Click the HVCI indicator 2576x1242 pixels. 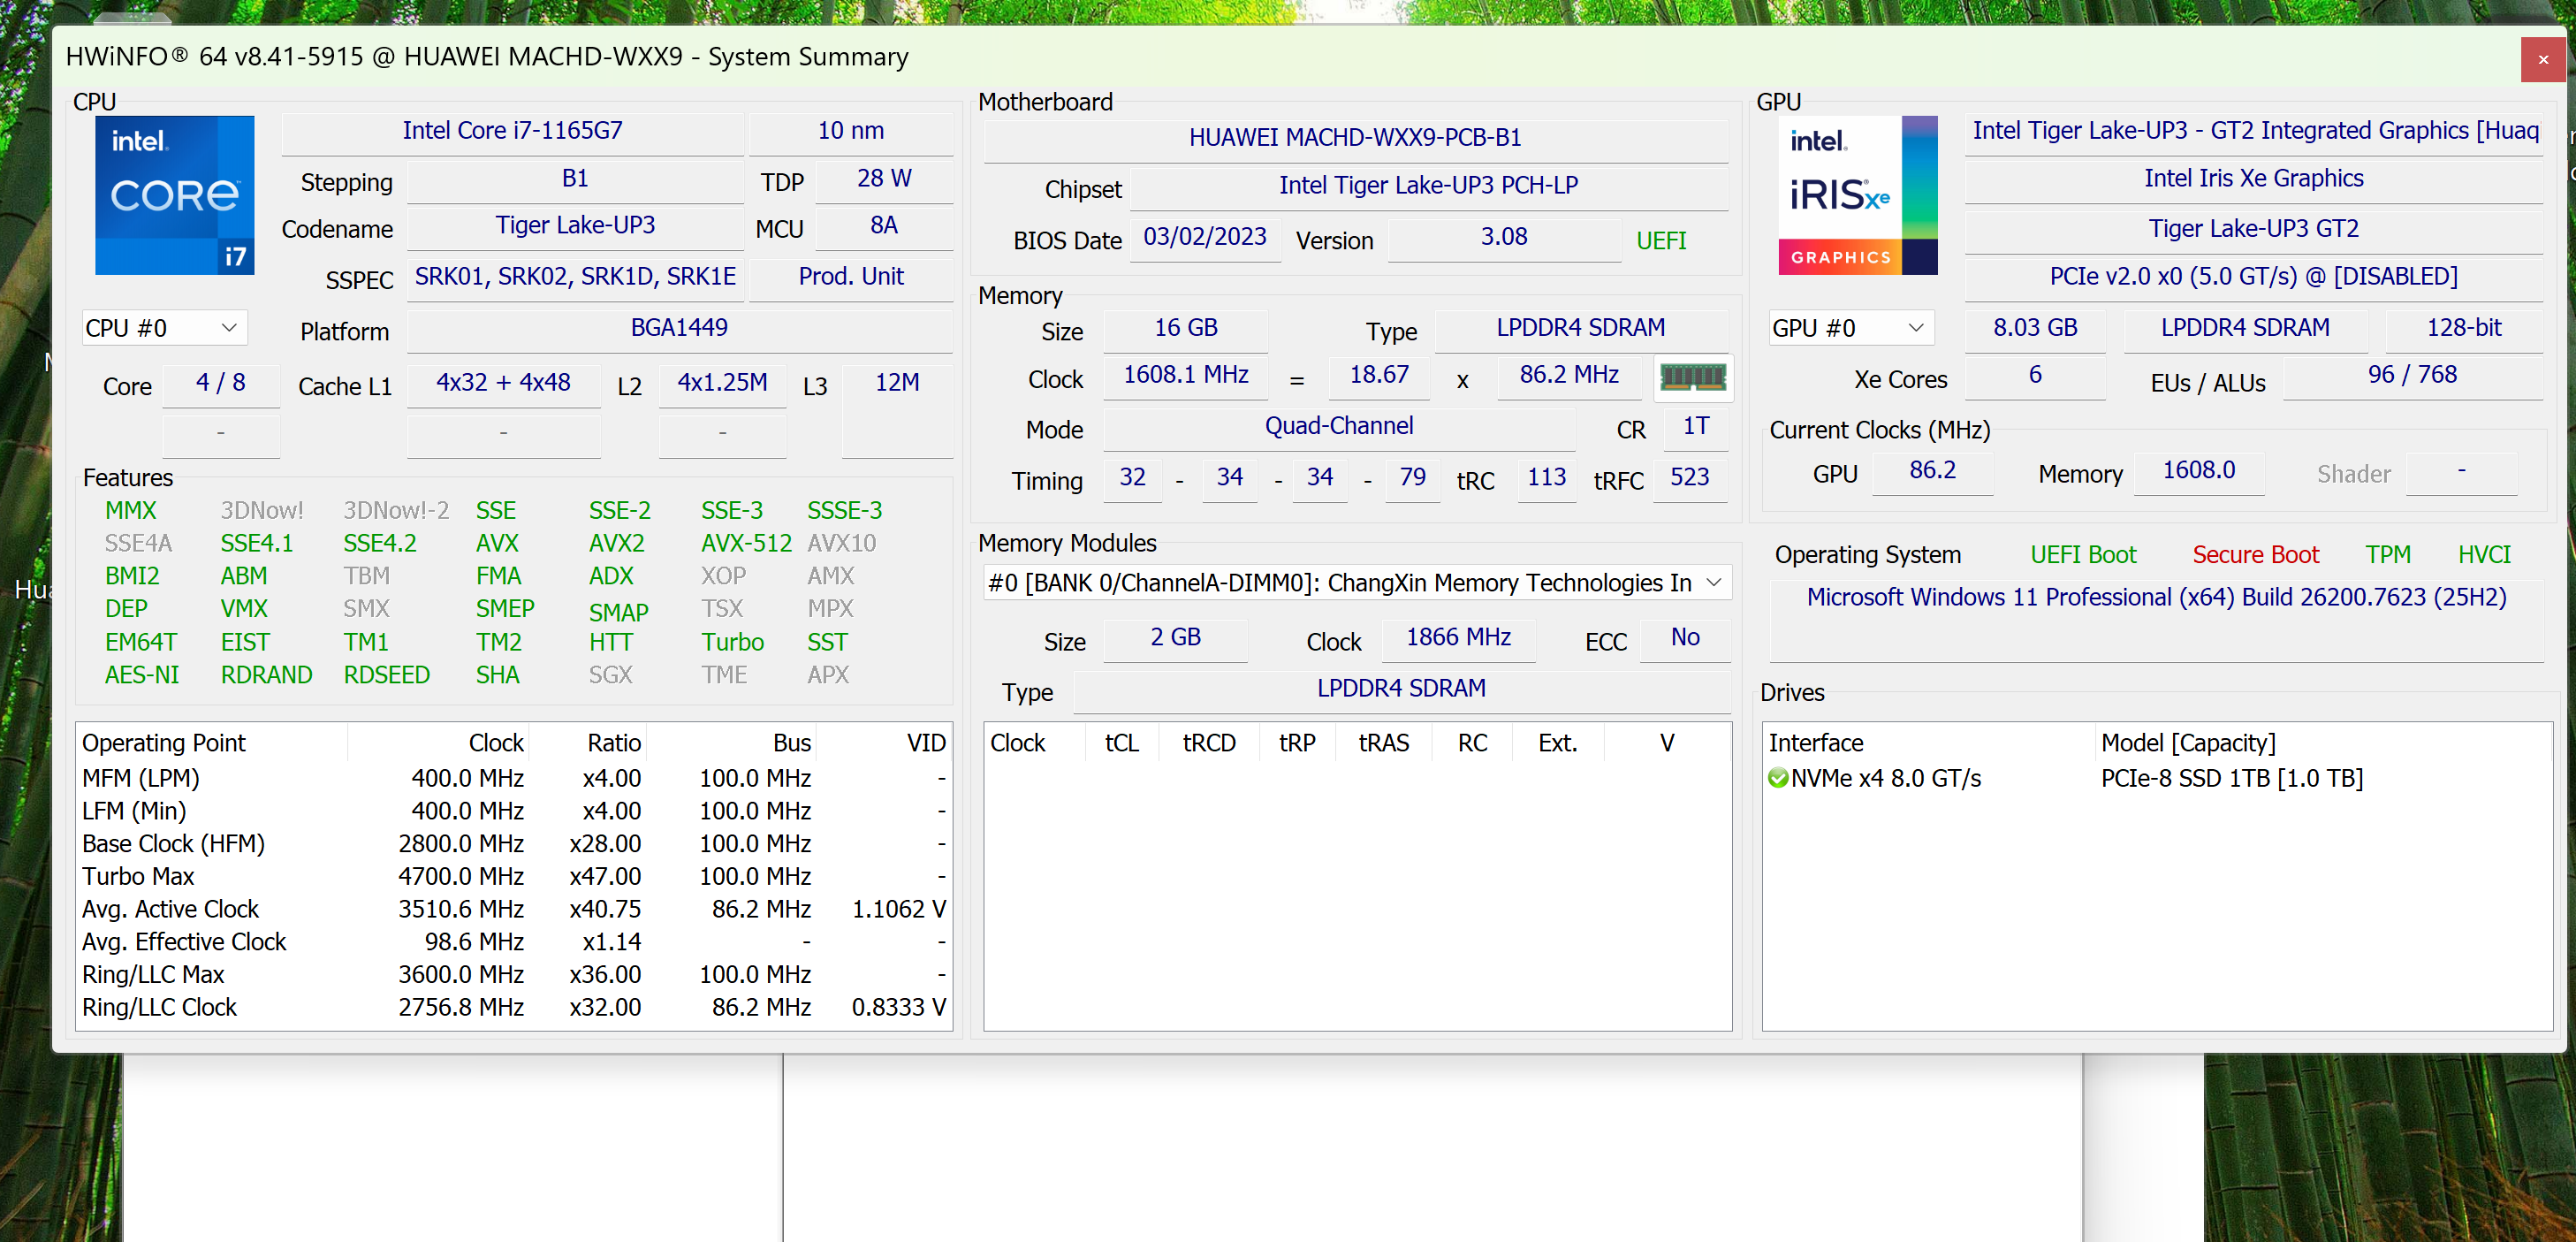[2485, 555]
